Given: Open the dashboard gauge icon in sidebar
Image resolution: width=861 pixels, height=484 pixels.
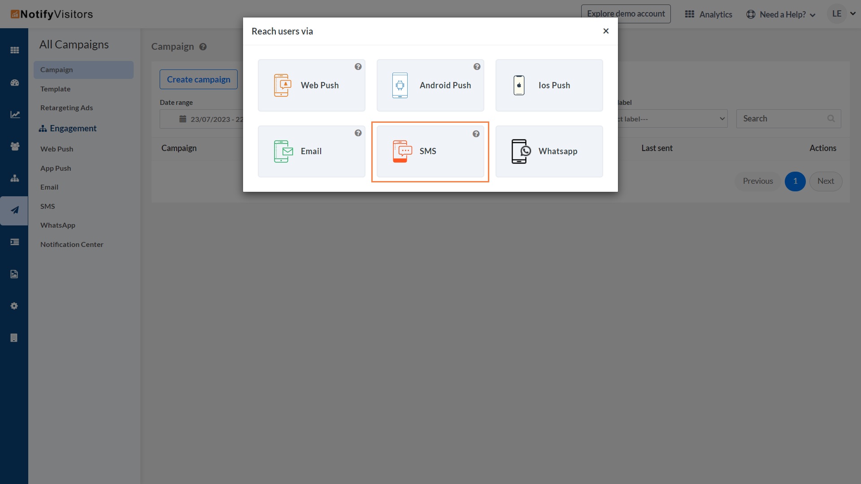Looking at the screenshot, I should pos(14,82).
